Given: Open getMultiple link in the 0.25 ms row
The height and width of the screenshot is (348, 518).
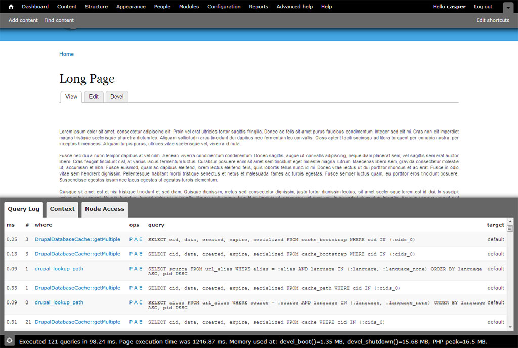Looking at the screenshot, I should (77, 239).
